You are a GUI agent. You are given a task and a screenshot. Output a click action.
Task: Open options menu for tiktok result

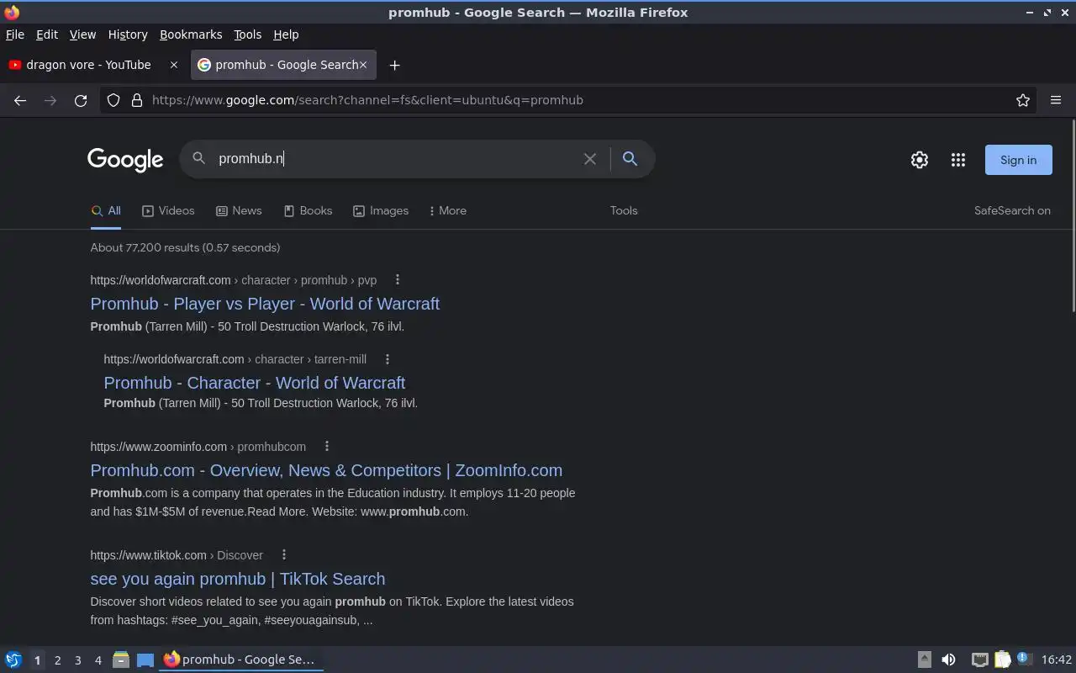pyautogui.click(x=284, y=555)
